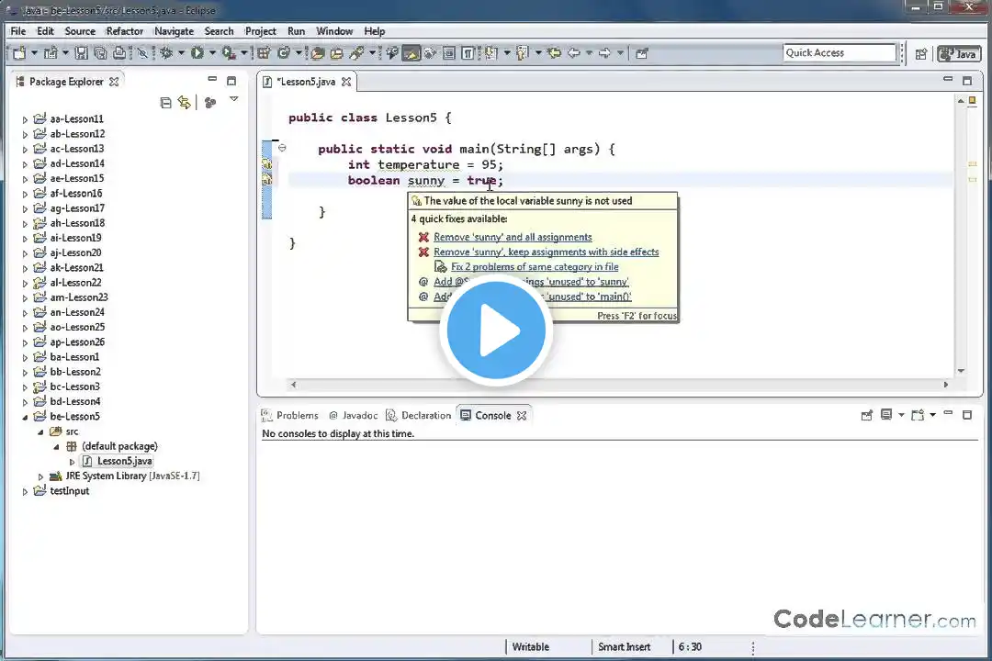This screenshot has height=661, width=992.
Task: Click the Debug bug icon
Action: pos(166,53)
